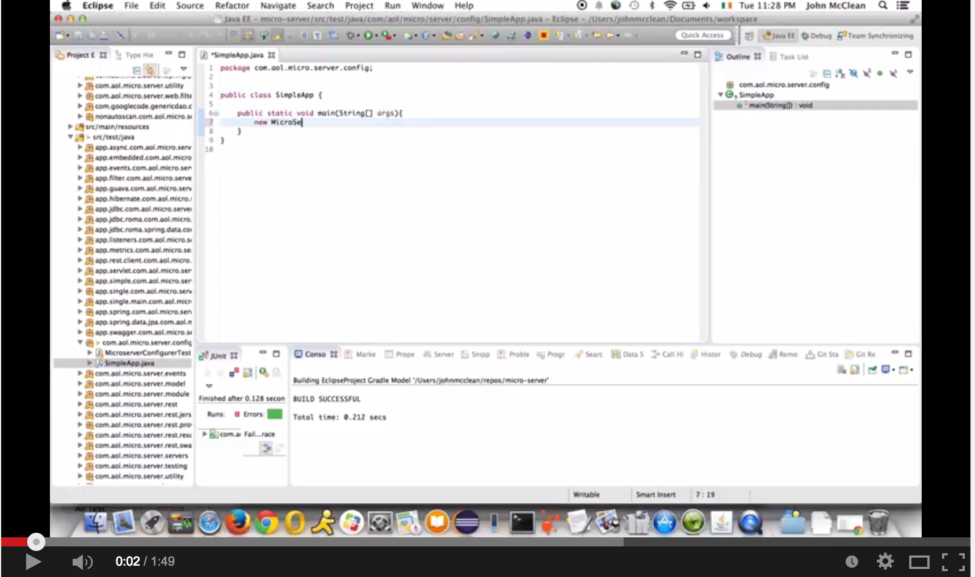Collapse all in the Project Explorer toolbar

pyautogui.click(x=136, y=70)
